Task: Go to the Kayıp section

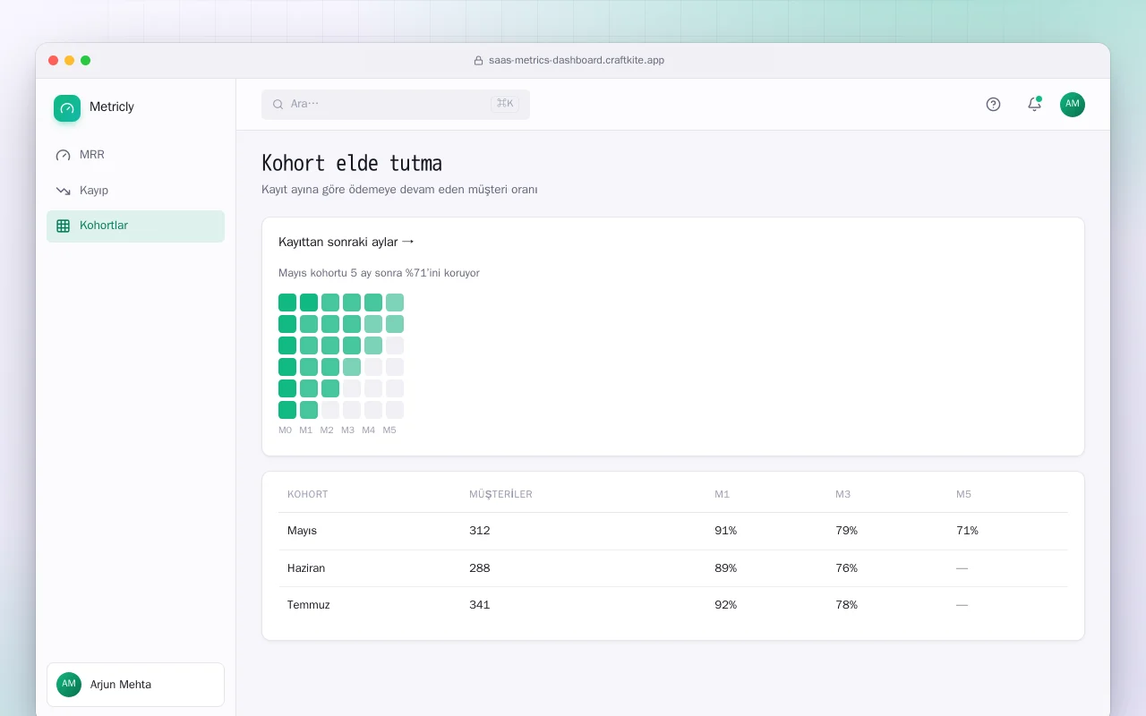Action: point(135,191)
